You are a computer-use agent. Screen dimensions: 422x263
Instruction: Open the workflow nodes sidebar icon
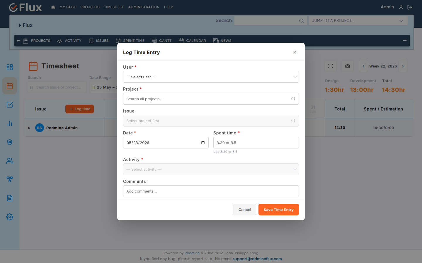coord(10,179)
